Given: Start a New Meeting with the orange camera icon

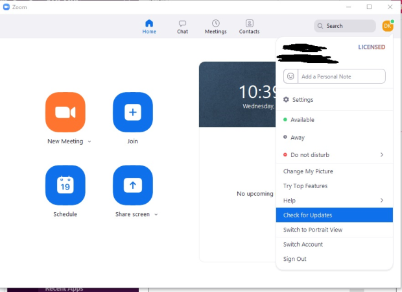Looking at the screenshot, I should point(65,112).
